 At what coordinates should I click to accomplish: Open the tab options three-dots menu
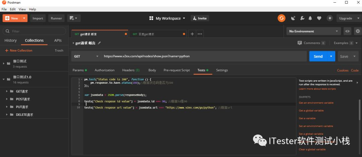coord(200,34)
